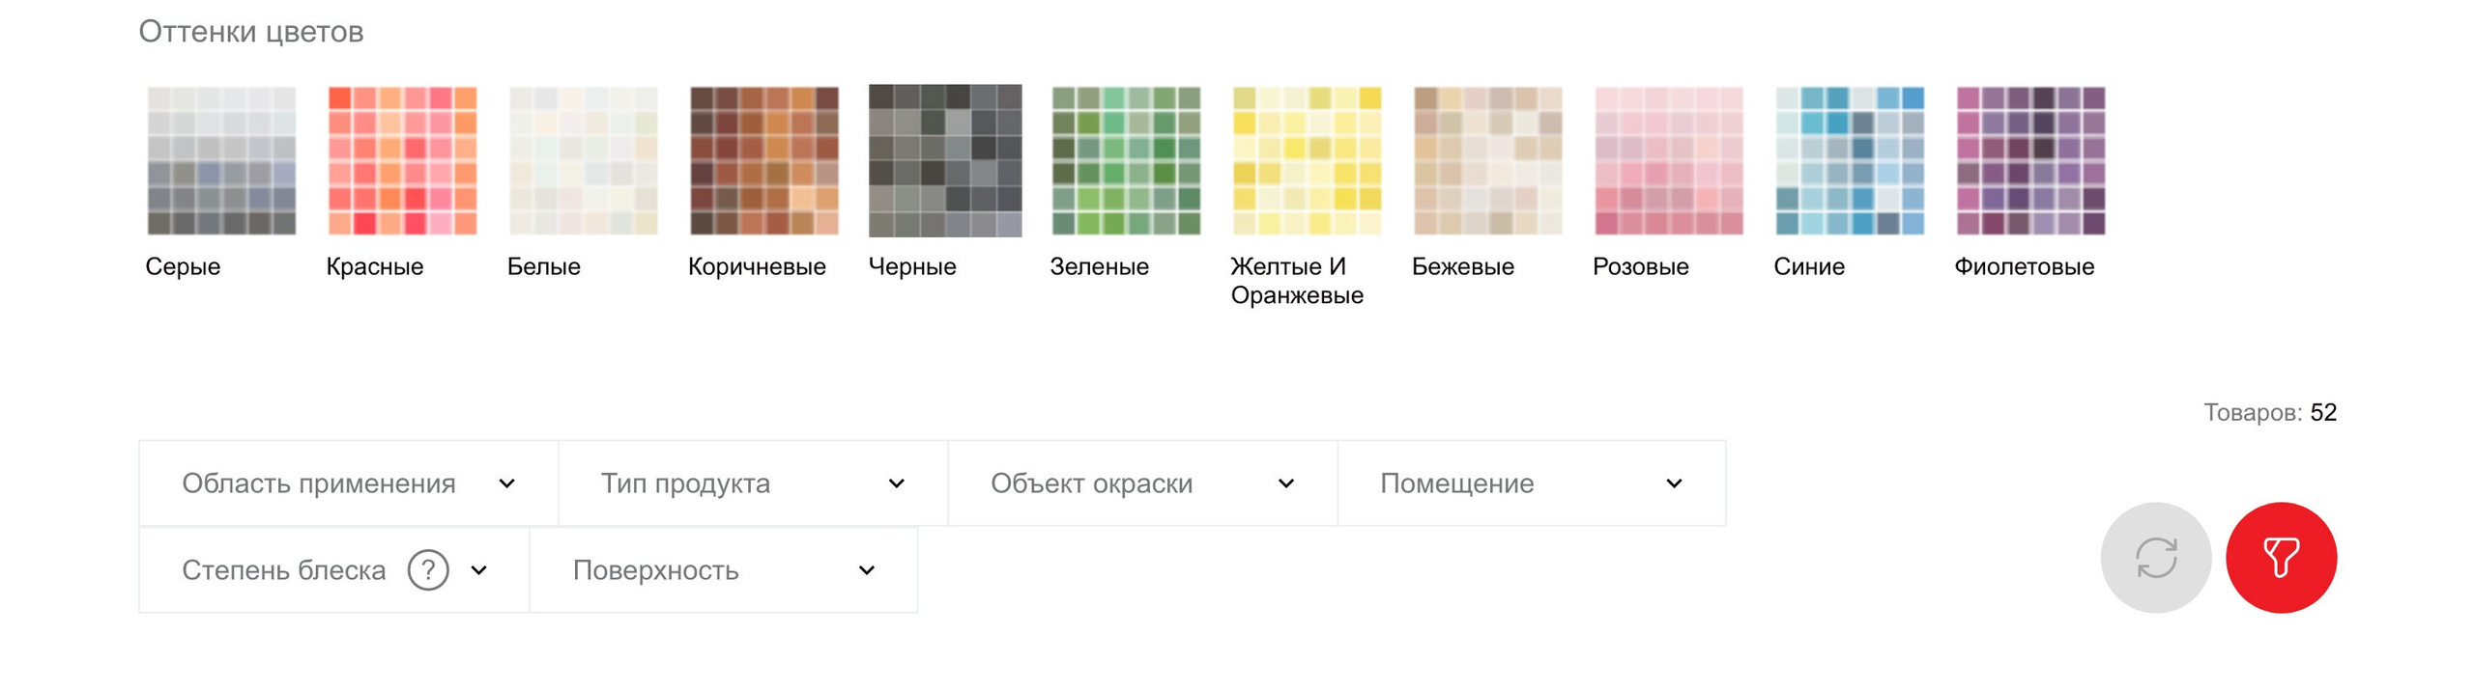
Task: Choose the Фиолетовые color palette
Action: (x=2029, y=160)
